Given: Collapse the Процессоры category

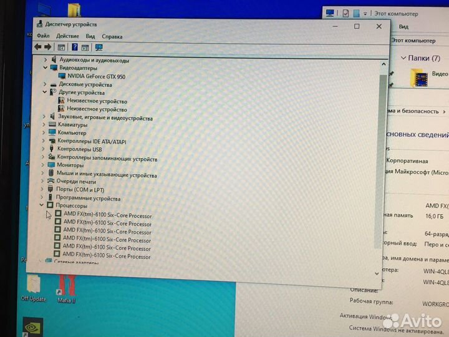Looking at the screenshot, I should point(42,205).
